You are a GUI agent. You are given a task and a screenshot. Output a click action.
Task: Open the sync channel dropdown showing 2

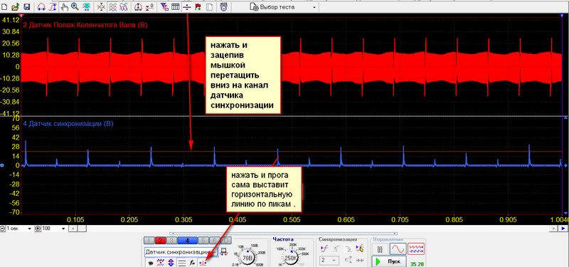click(x=329, y=261)
